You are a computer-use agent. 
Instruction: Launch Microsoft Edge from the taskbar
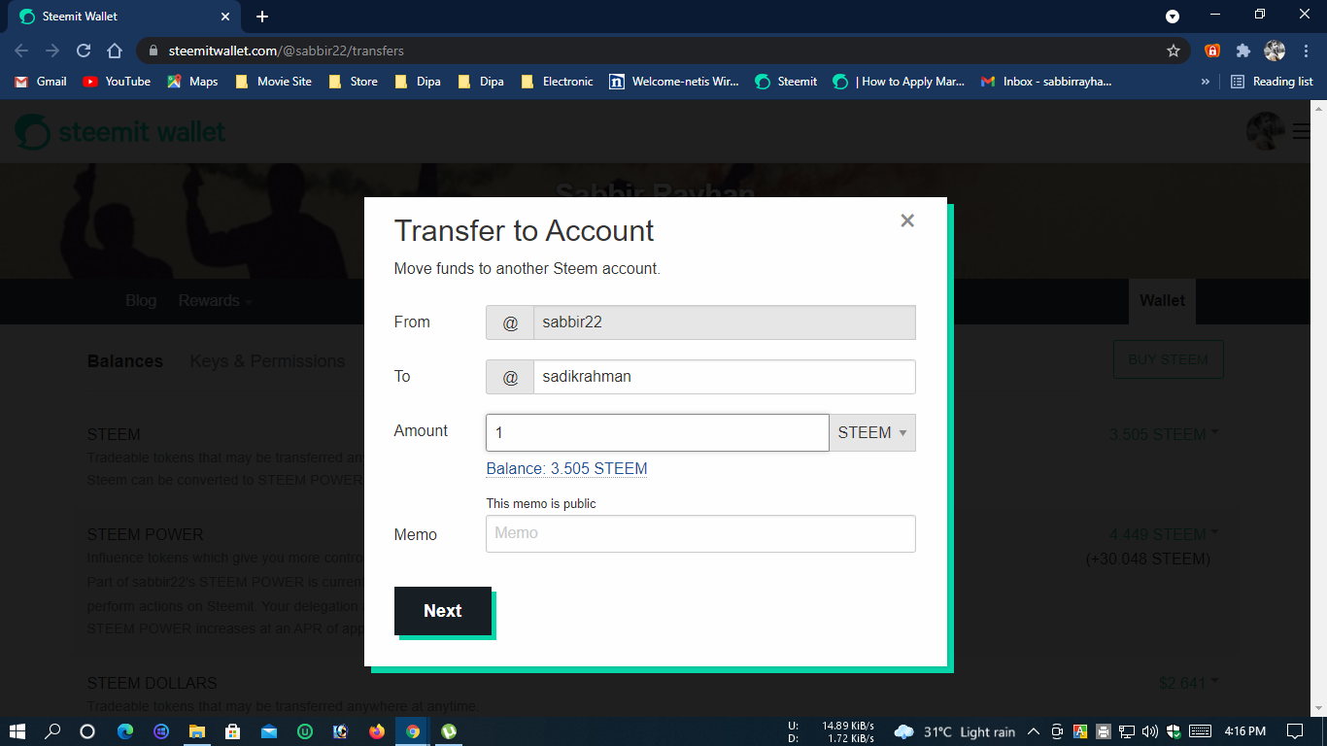click(x=125, y=731)
